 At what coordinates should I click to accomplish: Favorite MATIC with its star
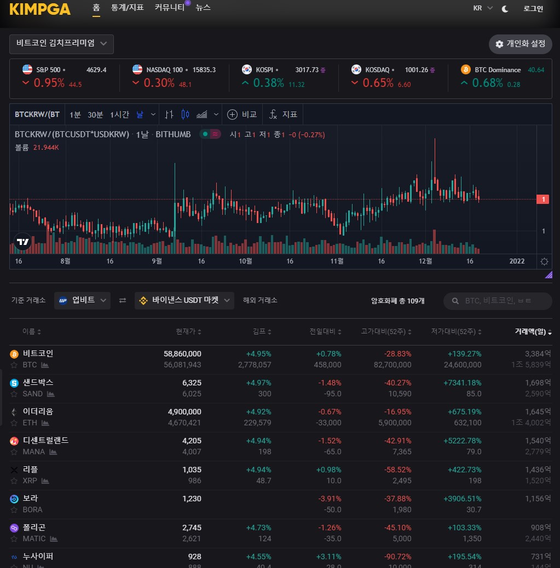[x=14, y=538]
